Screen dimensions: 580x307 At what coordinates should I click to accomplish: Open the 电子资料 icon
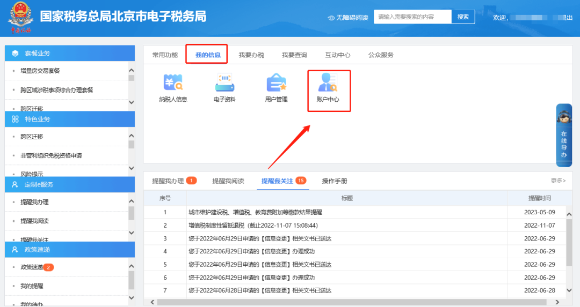(x=224, y=83)
